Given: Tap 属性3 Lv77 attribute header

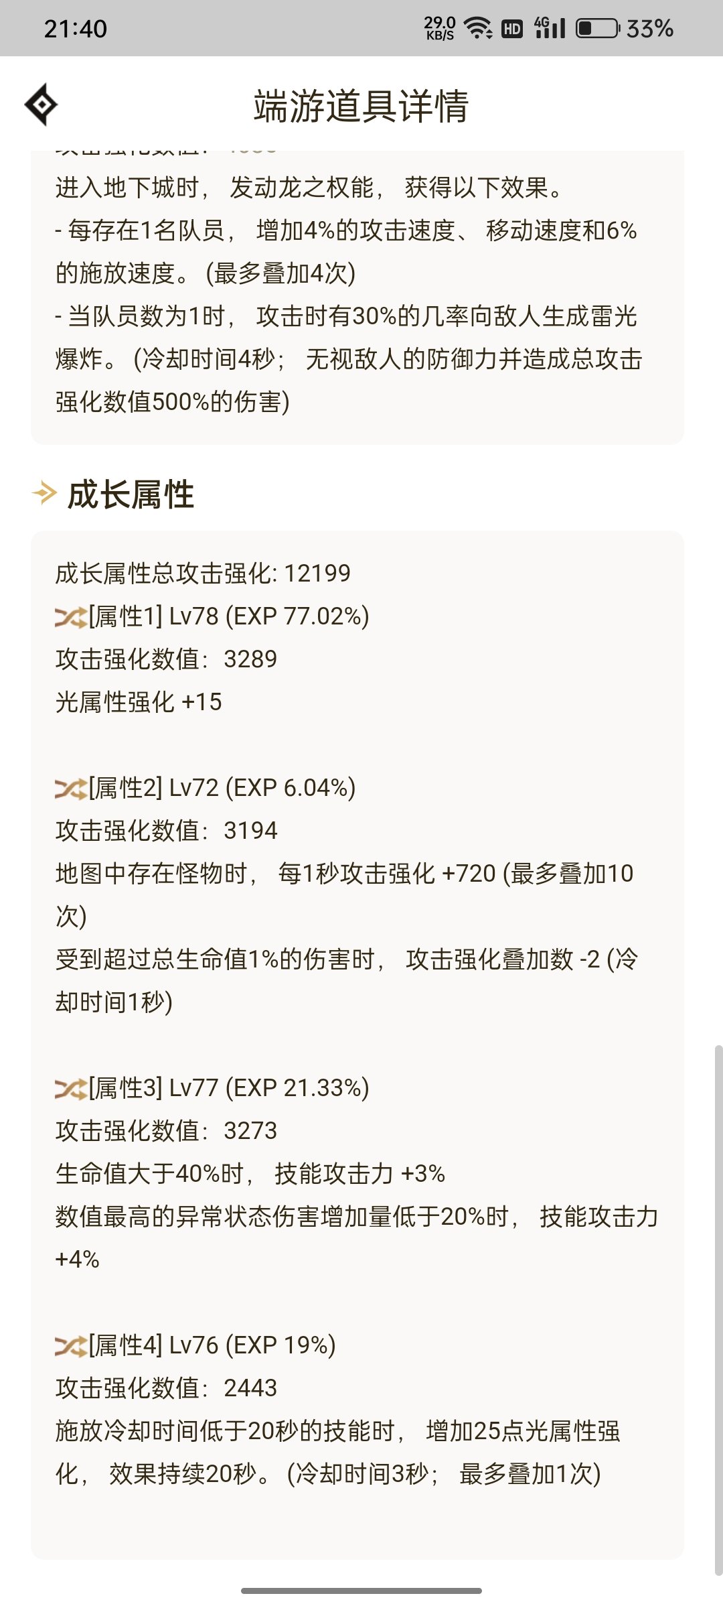Looking at the screenshot, I should (229, 1088).
